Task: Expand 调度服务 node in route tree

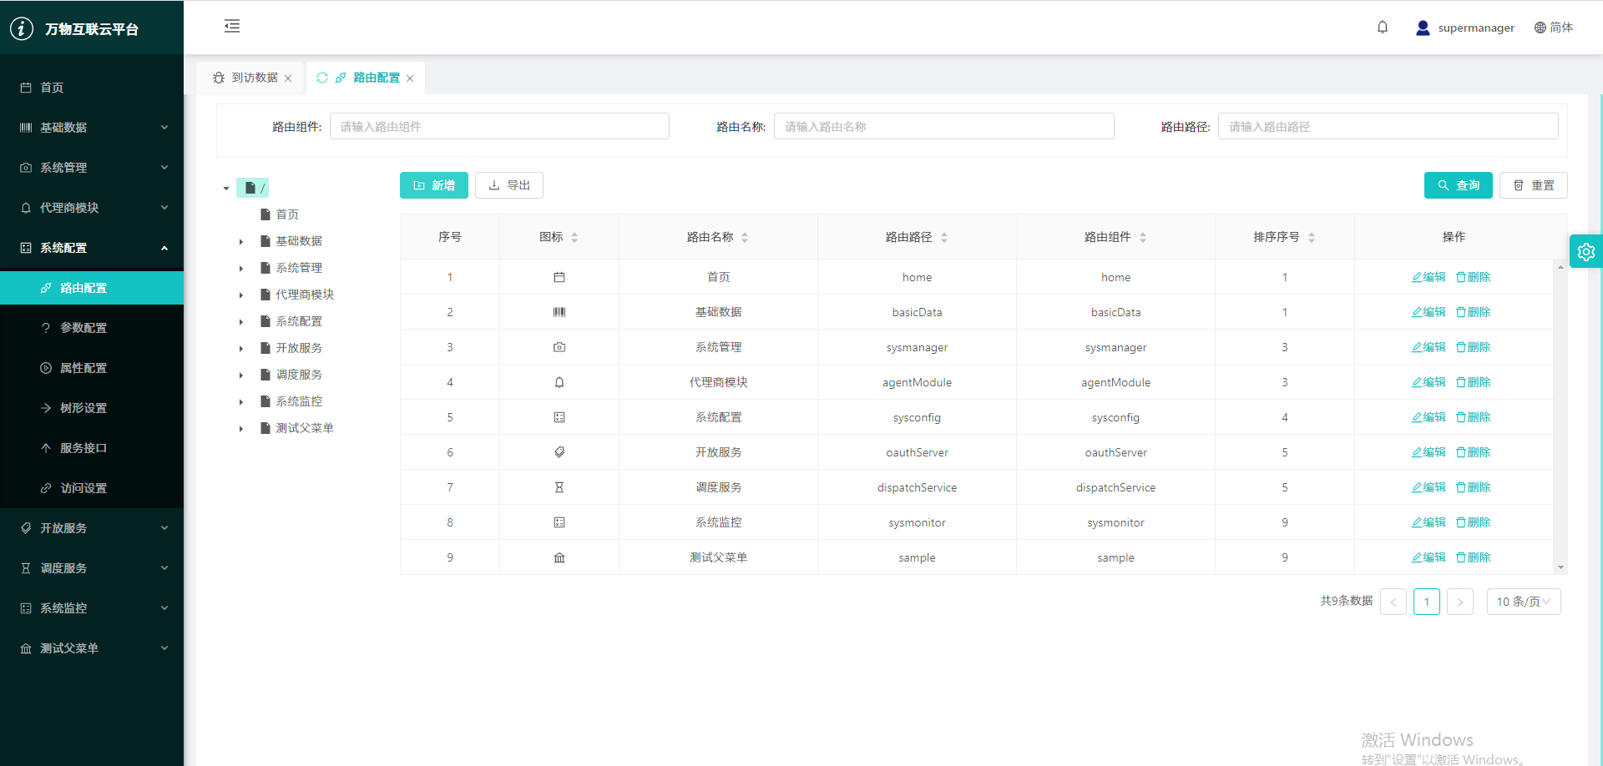Action: (x=241, y=375)
